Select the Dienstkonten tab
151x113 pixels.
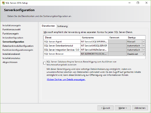48,26
